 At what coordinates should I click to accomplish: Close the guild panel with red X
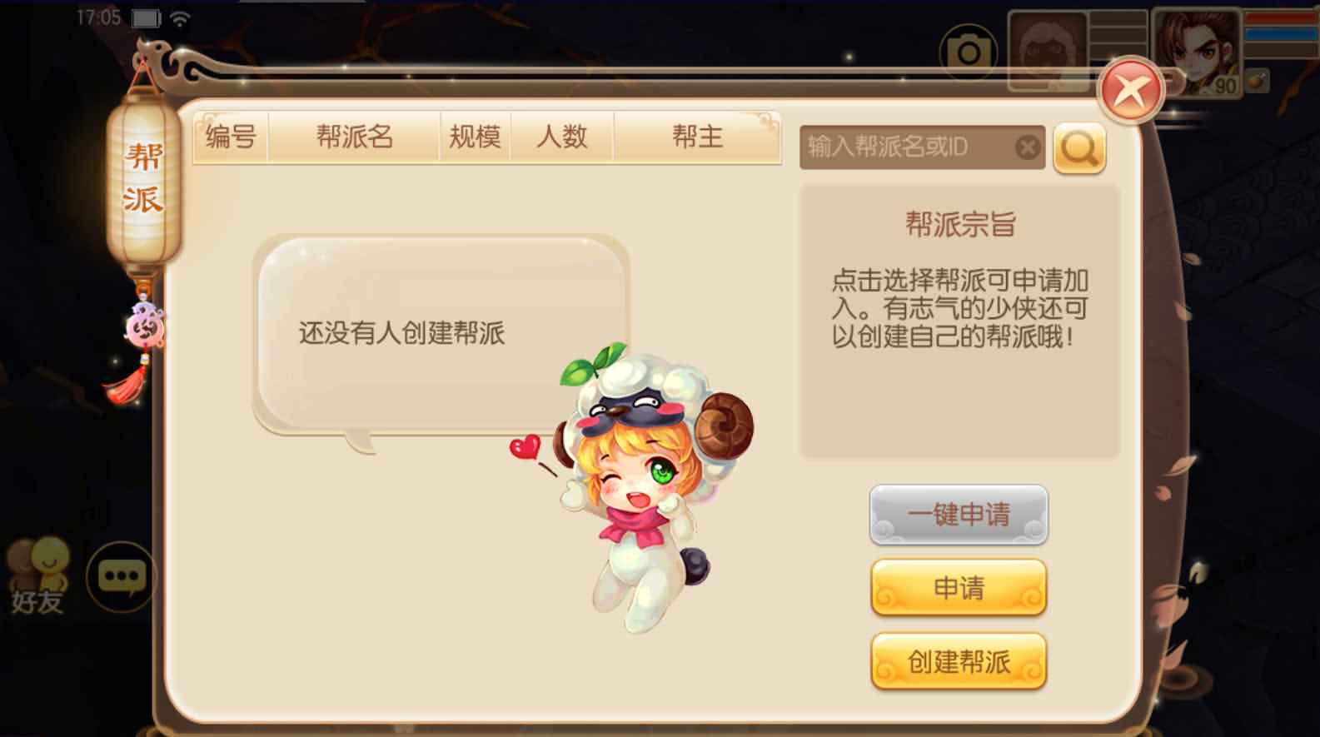coord(1130,90)
